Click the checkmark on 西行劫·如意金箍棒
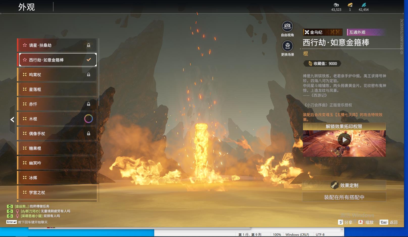 tap(89, 60)
